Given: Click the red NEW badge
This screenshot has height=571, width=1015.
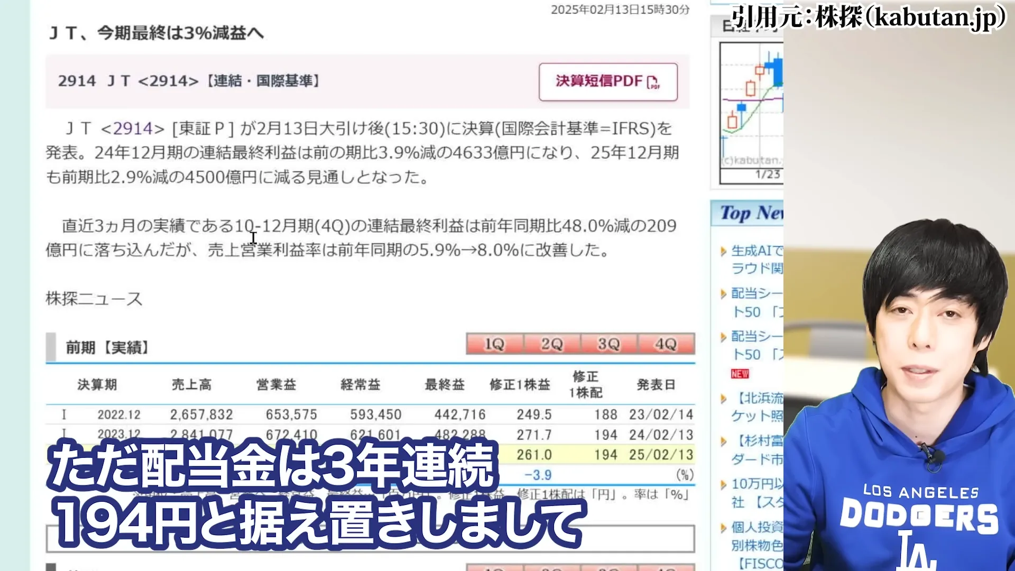Looking at the screenshot, I should tap(740, 374).
